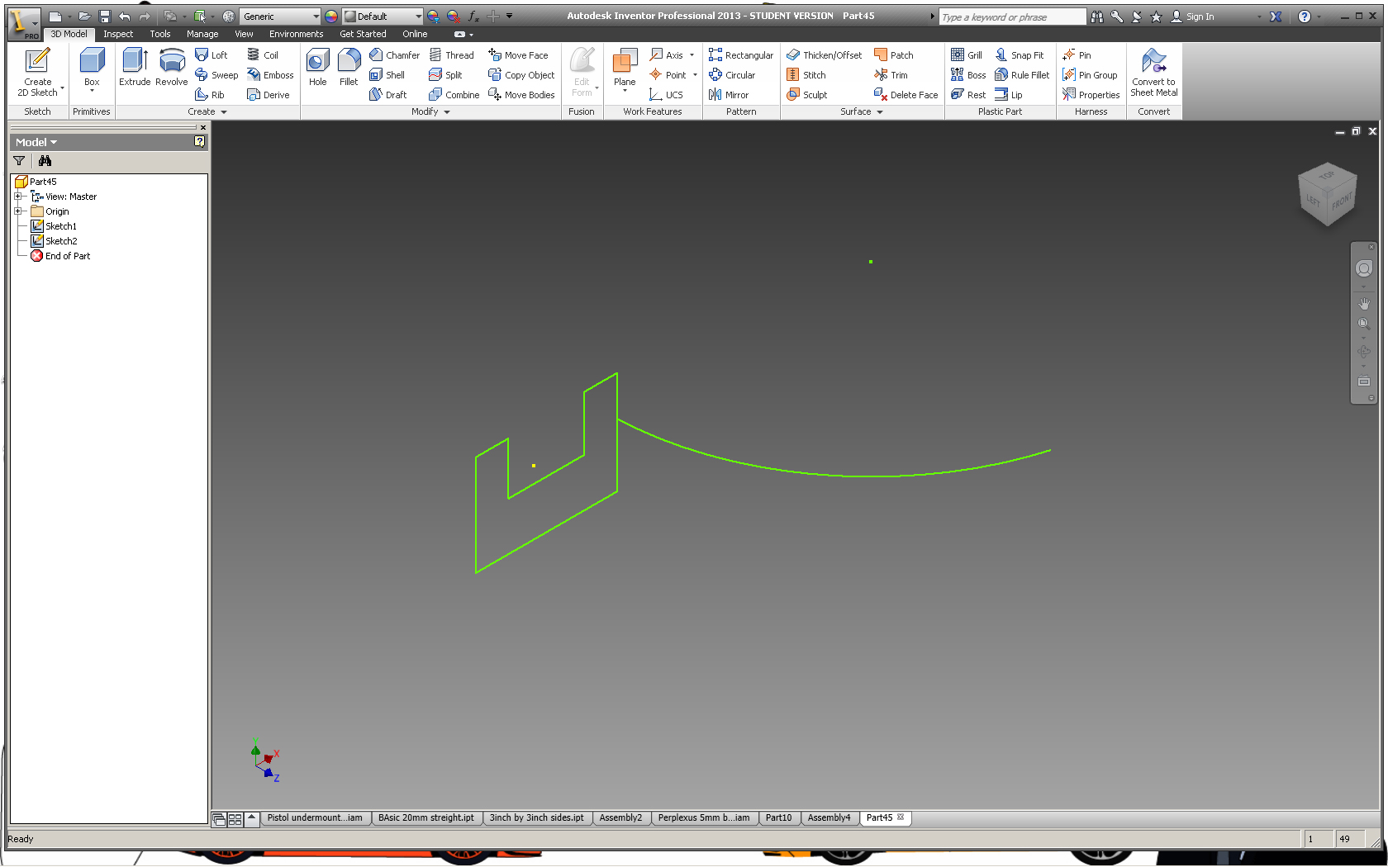Select the UCS tool

click(667, 94)
